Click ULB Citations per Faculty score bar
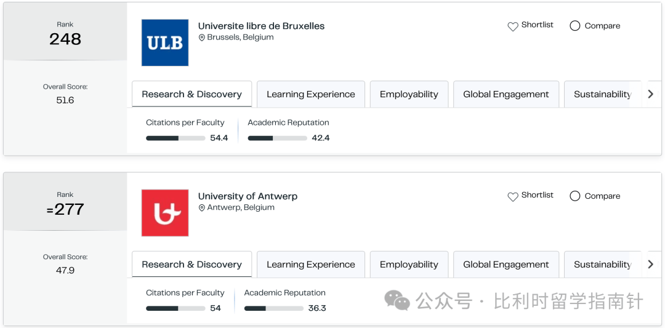Viewport: 665px width, 328px height. tap(175, 138)
